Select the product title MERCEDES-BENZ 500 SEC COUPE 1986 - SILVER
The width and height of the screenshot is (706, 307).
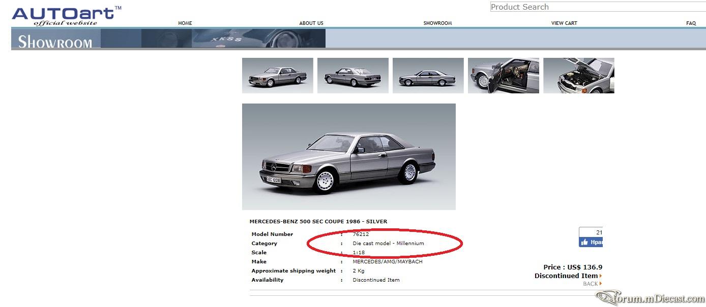318,222
